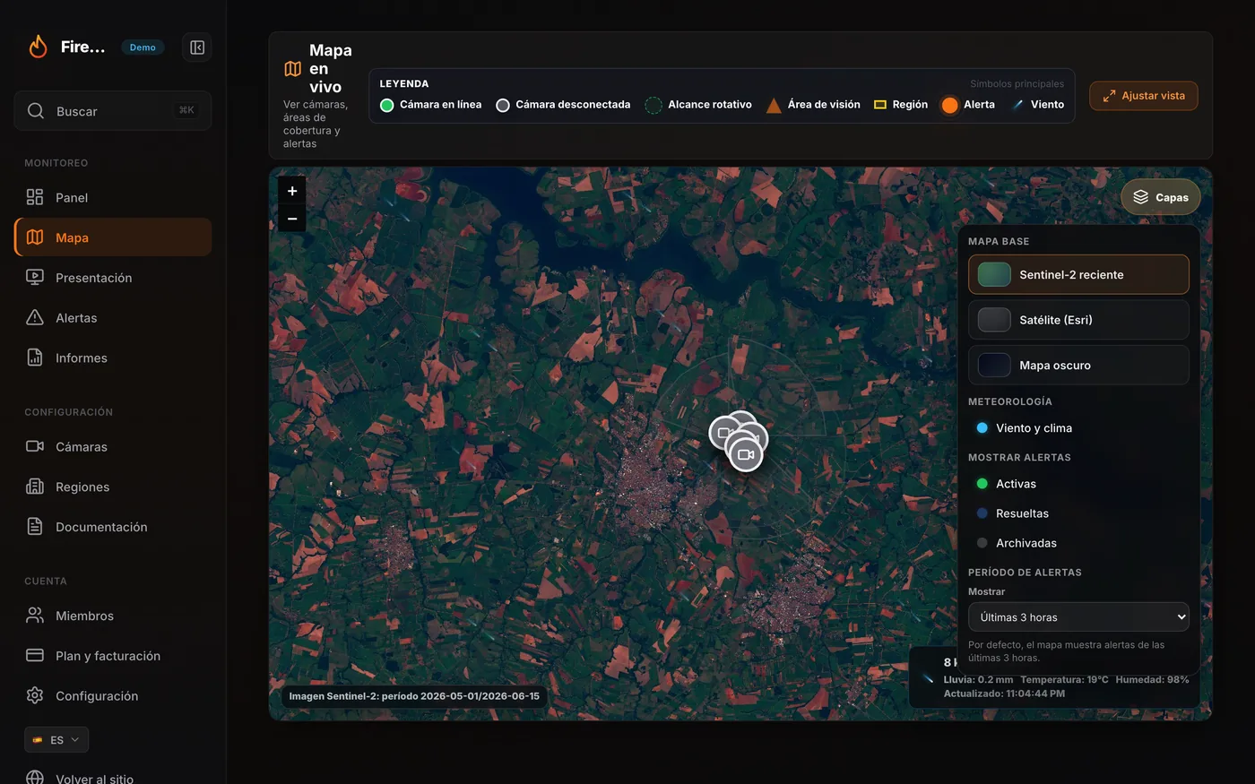Click the Mapa map icon in sidebar
Viewport: 1255px width, 784px height.
[35, 237]
